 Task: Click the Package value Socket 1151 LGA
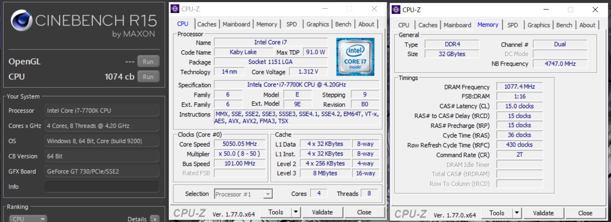[271, 62]
